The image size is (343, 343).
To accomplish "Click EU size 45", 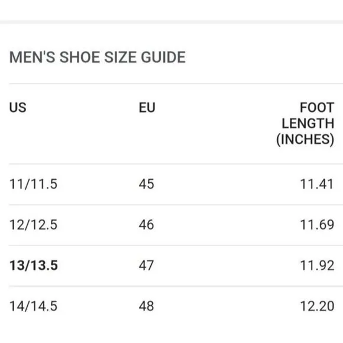I will [146, 184].
